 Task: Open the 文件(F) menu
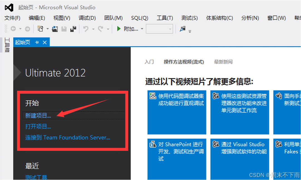tap(12, 18)
